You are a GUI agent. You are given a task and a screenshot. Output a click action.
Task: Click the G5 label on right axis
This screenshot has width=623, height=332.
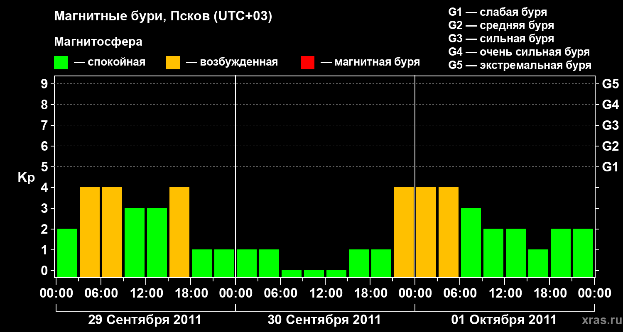(610, 84)
